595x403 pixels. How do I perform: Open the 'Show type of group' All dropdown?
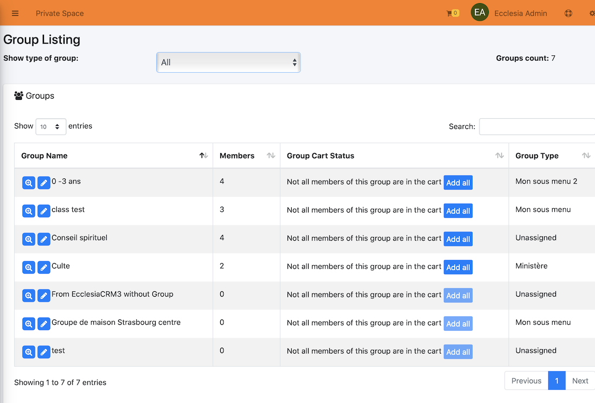coord(228,62)
